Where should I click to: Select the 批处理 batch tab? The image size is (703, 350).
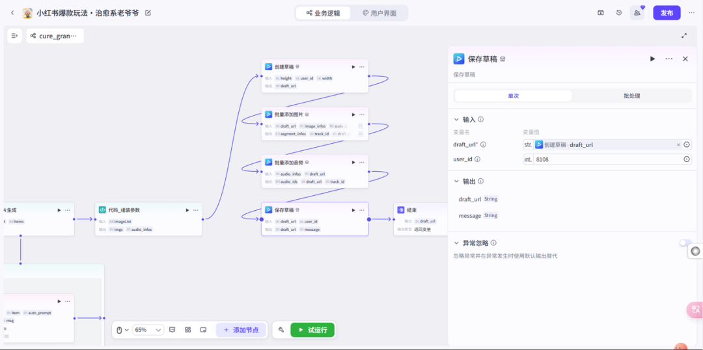pos(631,96)
